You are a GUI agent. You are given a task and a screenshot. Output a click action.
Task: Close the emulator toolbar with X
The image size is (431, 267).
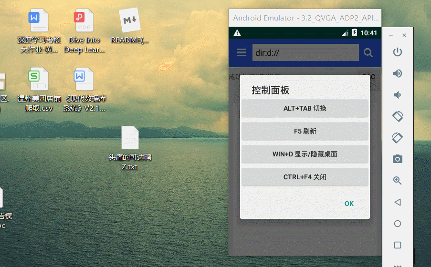tap(404, 35)
